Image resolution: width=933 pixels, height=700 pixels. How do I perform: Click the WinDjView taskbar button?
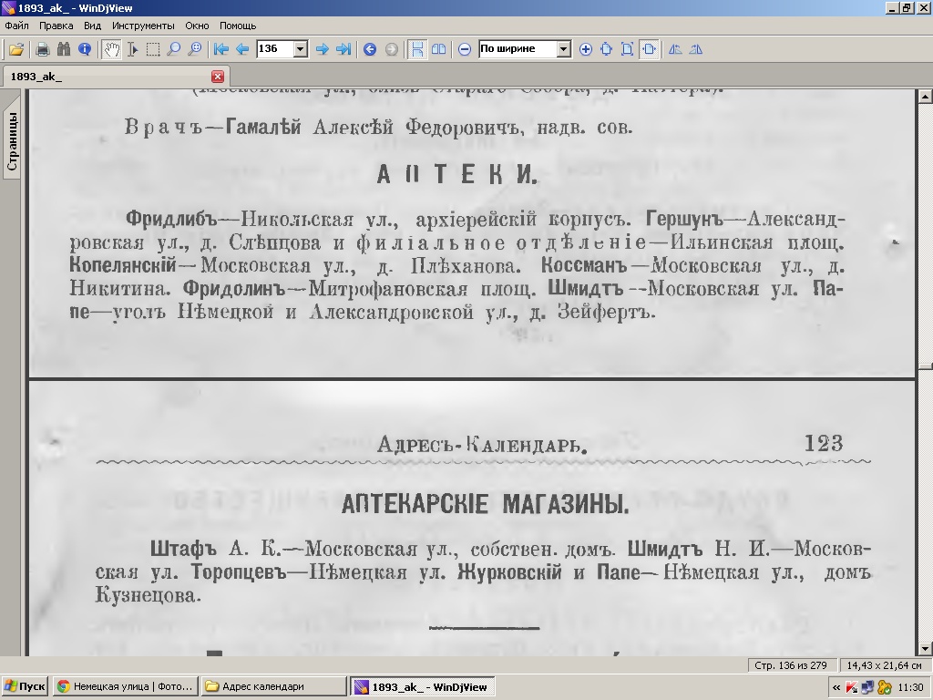[x=422, y=686]
